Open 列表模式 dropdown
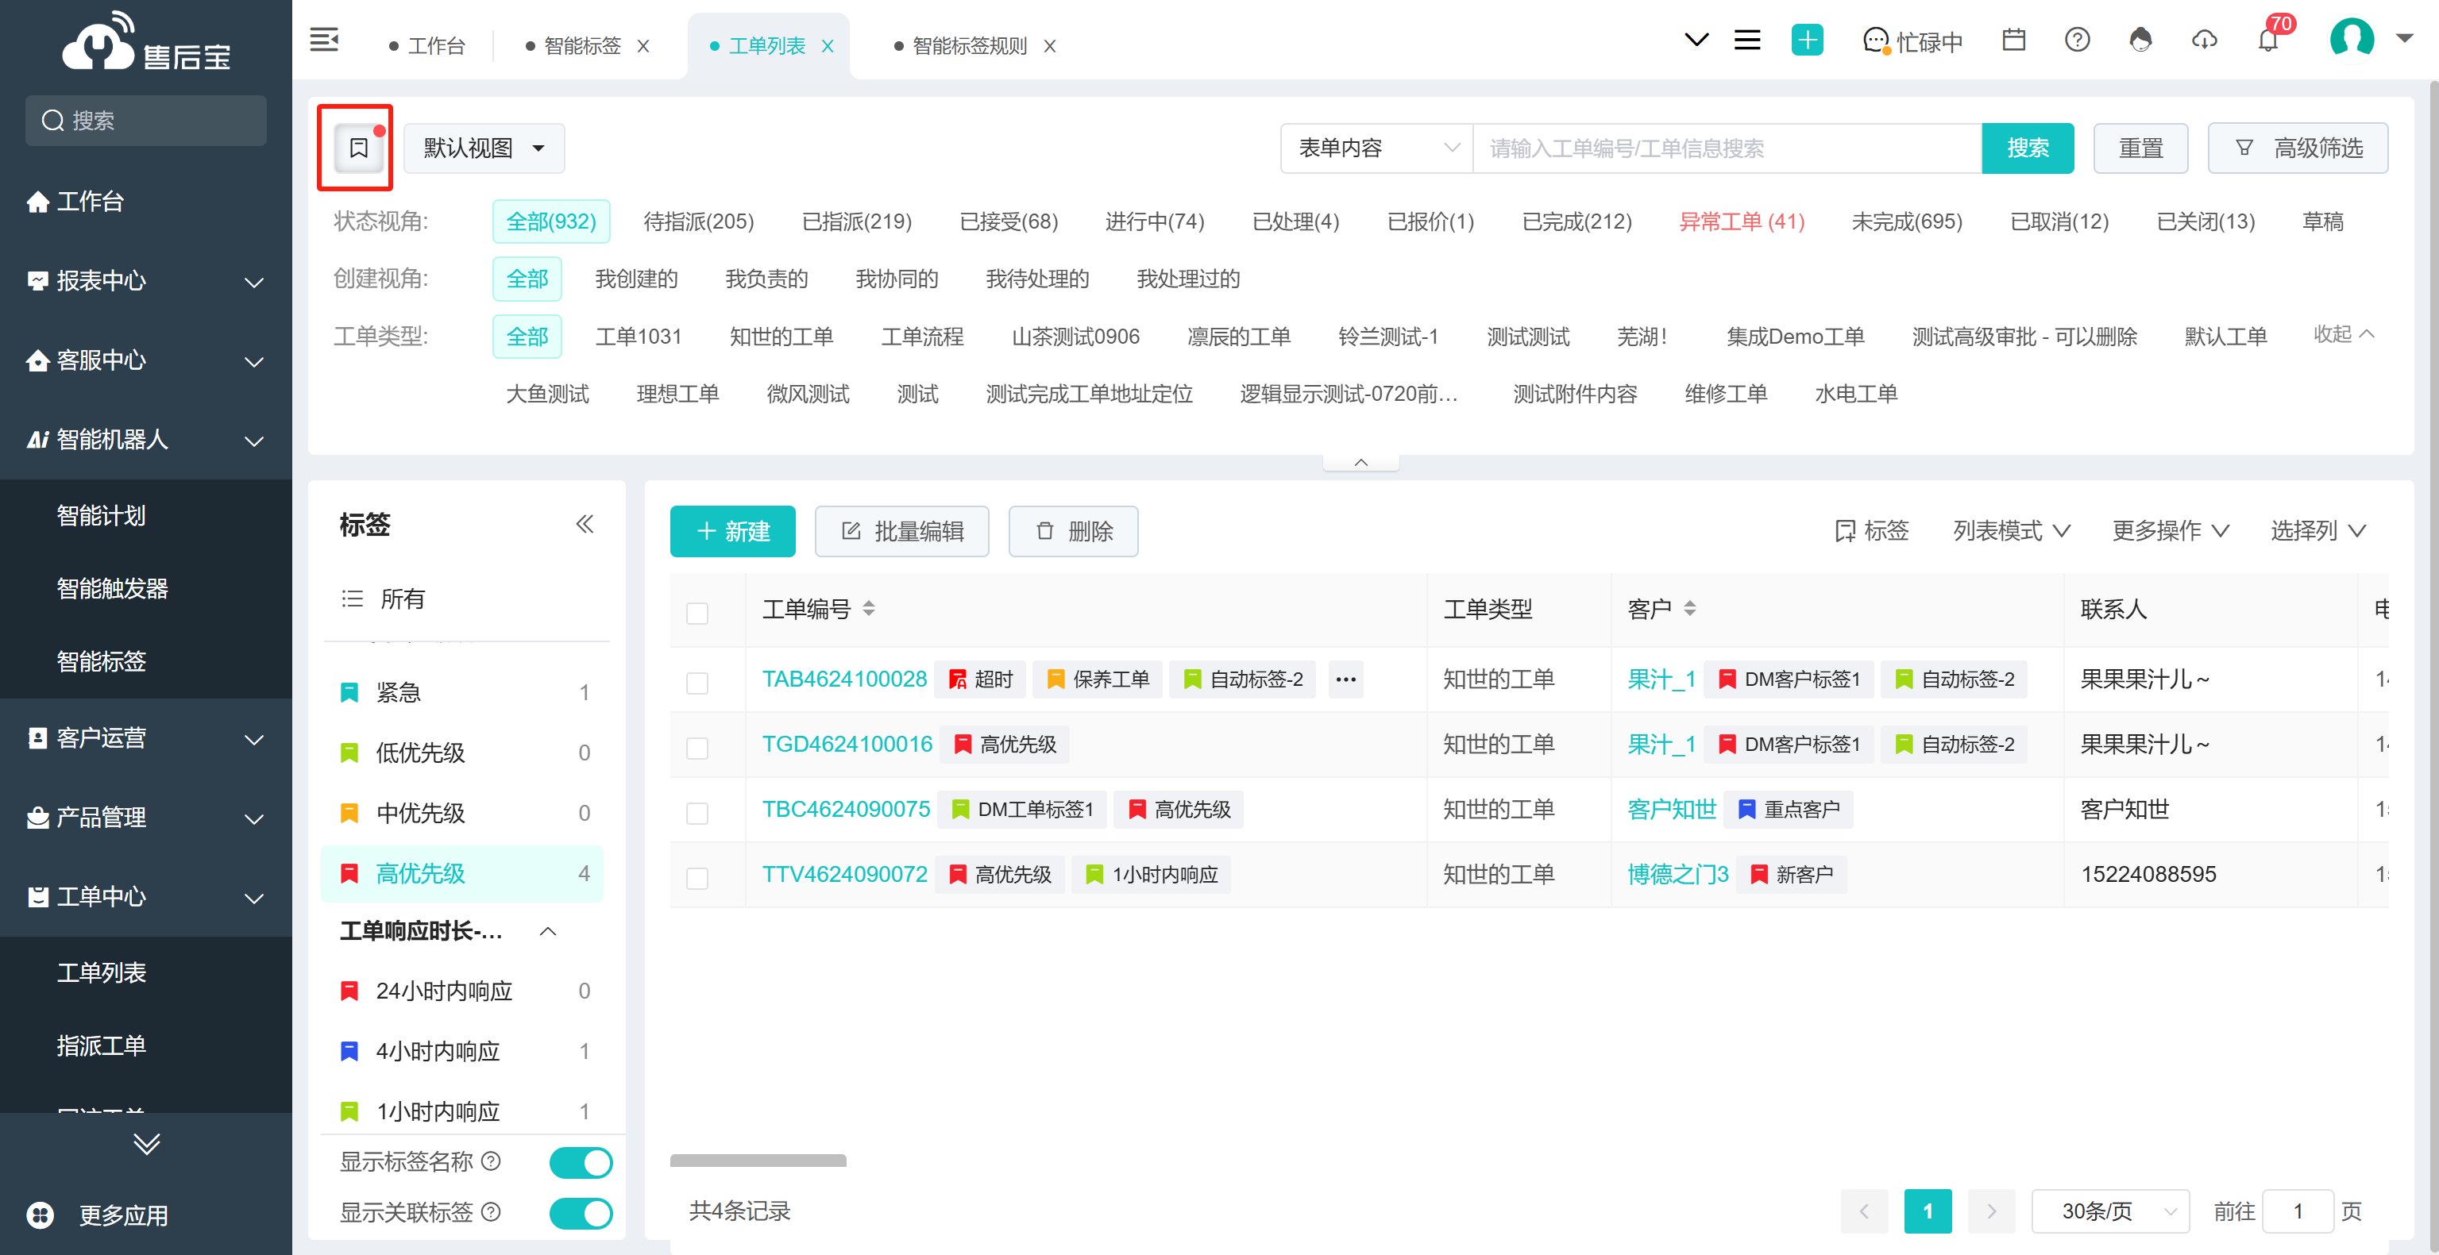The width and height of the screenshot is (2439, 1255). [x=2011, y=531]
